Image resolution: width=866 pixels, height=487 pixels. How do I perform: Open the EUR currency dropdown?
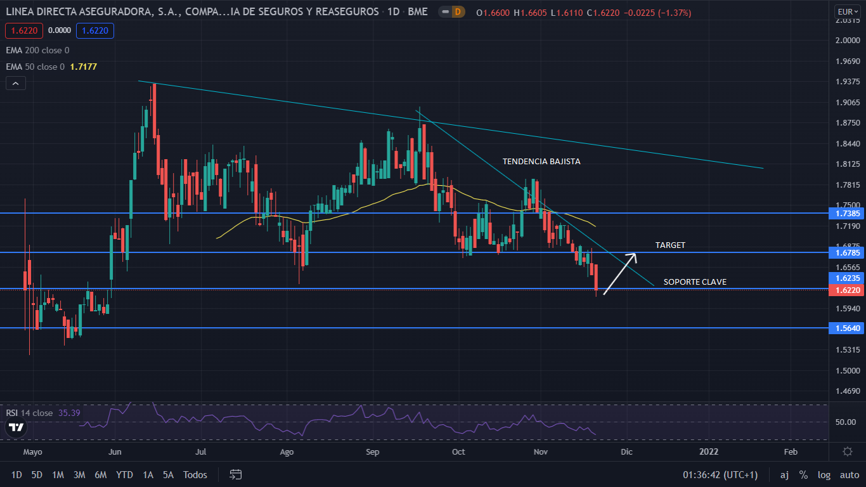pos(847,11)
